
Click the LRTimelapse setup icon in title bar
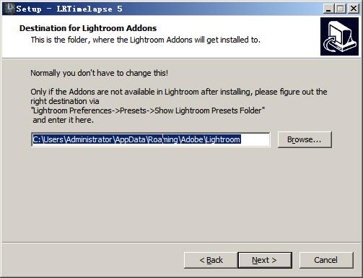click(x=9, y=9)
